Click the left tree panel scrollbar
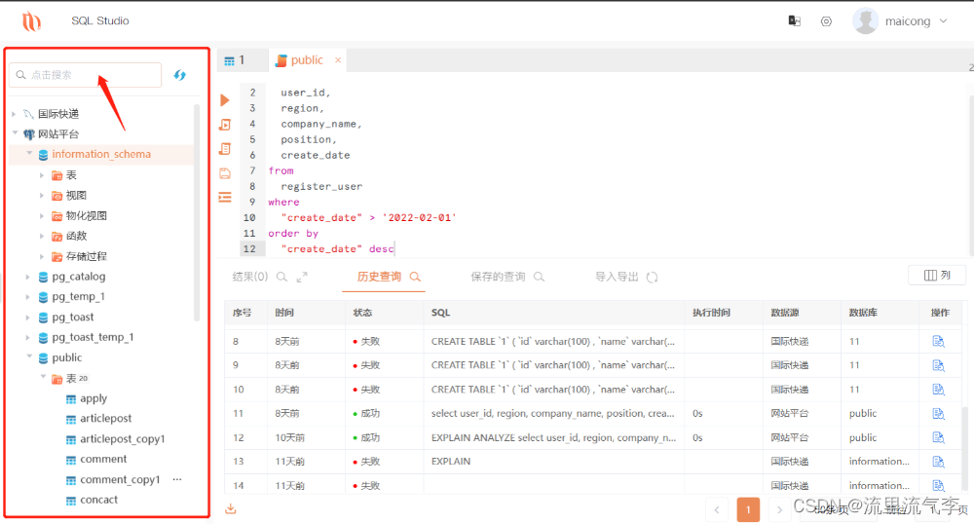The height and width of the screenshot is (524, 974). point(197,213)
